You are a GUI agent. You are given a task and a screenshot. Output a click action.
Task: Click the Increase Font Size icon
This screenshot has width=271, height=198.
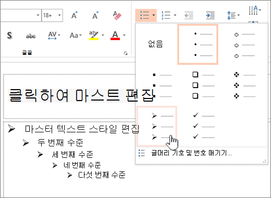pos(75,15)
